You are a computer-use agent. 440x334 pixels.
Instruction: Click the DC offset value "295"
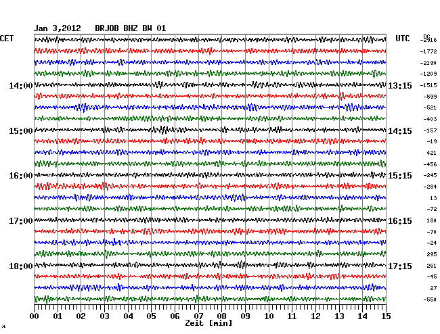[432, 254]
